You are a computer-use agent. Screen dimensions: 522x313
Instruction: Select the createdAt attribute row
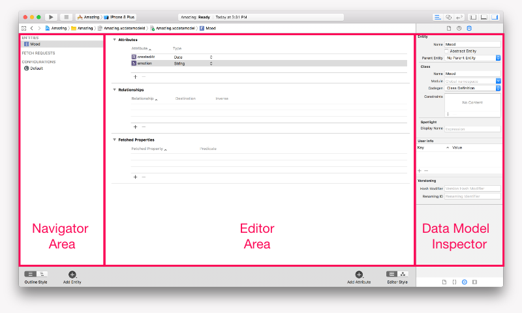[x=269, y=57]
